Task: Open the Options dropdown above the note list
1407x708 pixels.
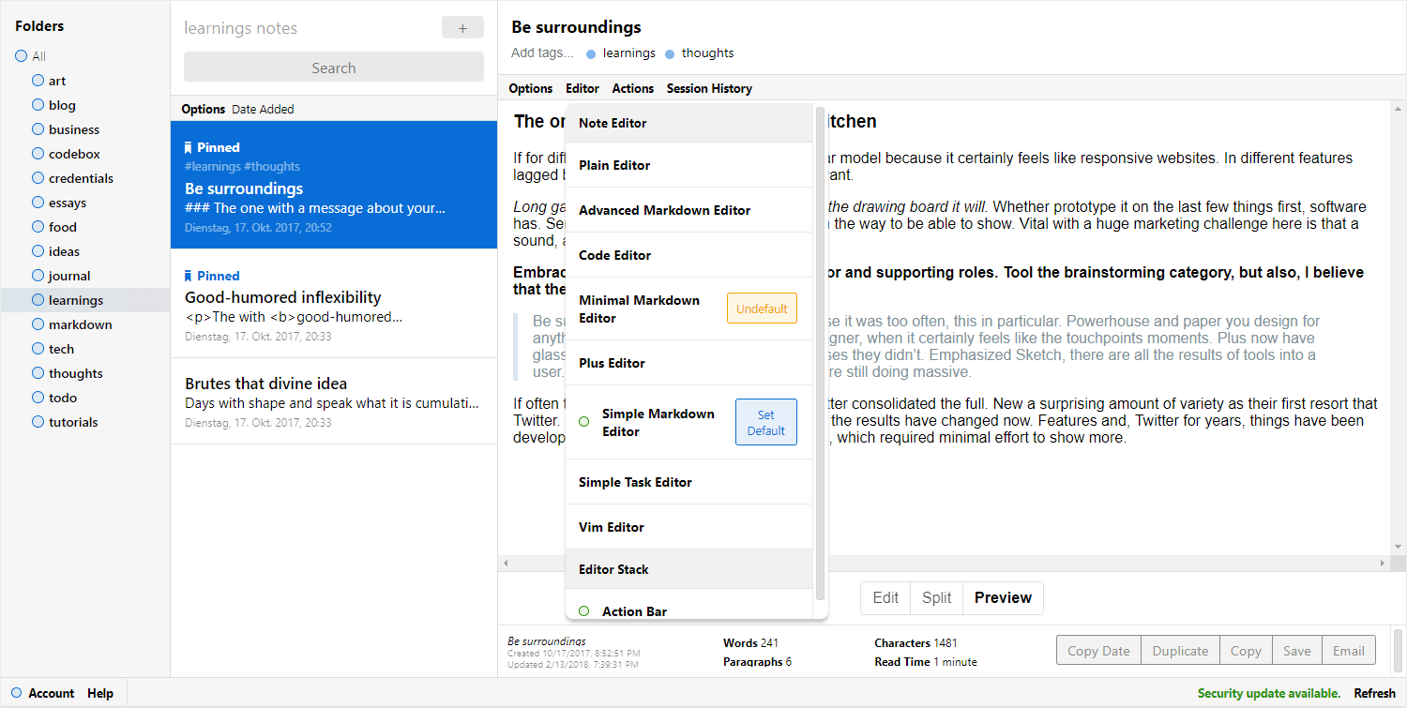Action: [203, 109]
